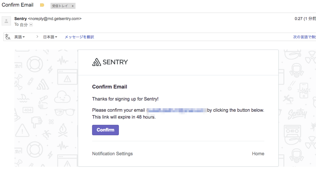
Task: Open the sender avatar placeholder
Action: point(6,21)
